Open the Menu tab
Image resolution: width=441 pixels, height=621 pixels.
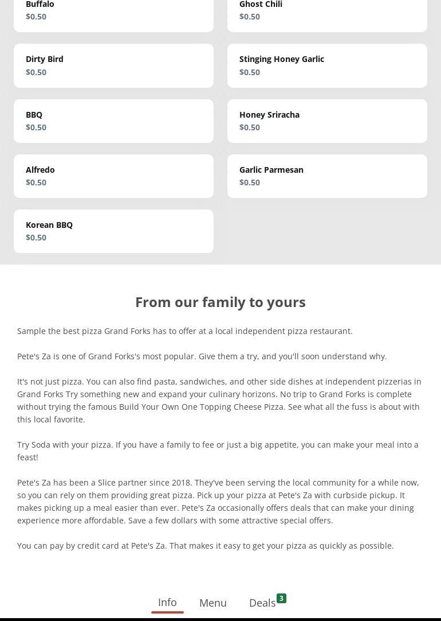pyautogui.click(x=213, y=603)
